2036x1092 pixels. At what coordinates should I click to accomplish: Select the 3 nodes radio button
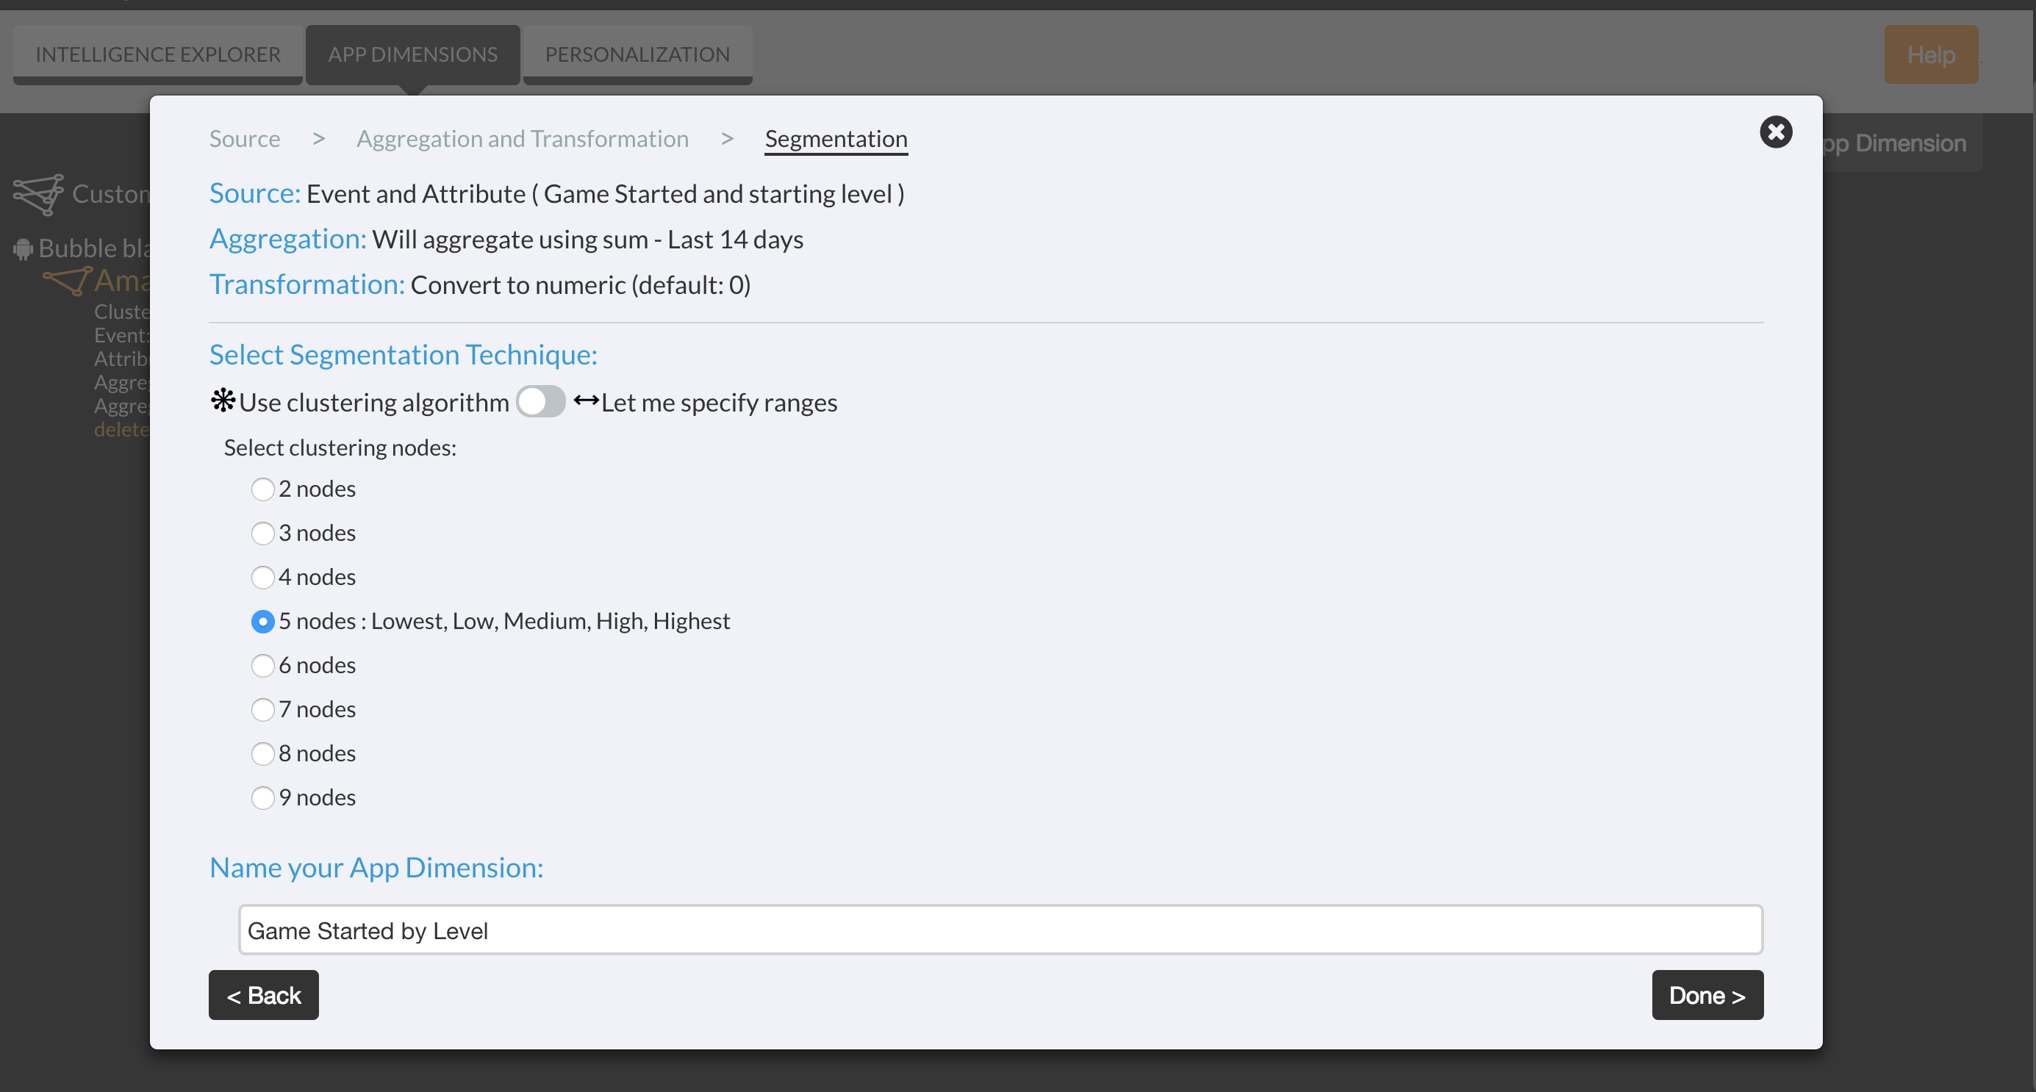click(x=262, y=534)
